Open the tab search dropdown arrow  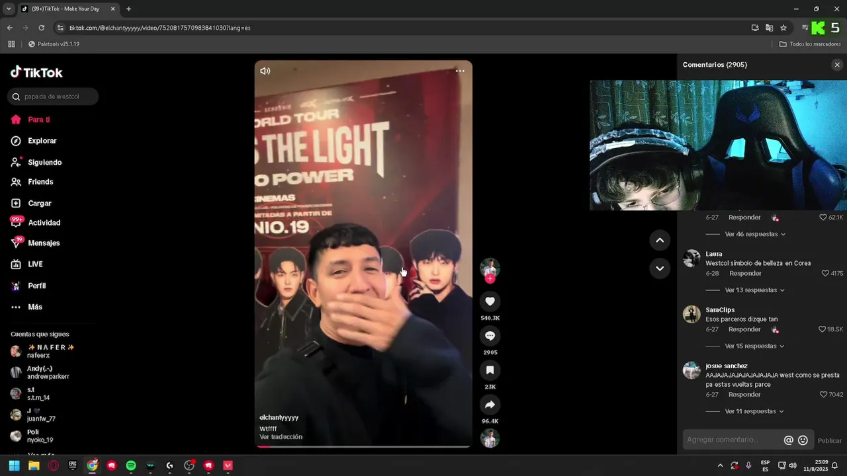coord(9,9)
